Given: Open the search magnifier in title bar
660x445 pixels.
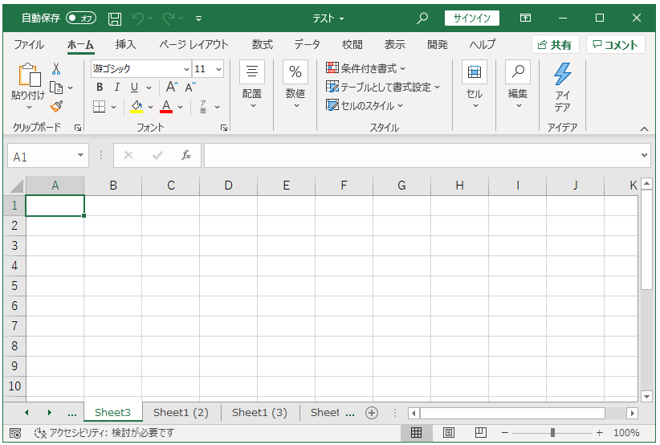Looking at the screenshot, I should (422, 18).
